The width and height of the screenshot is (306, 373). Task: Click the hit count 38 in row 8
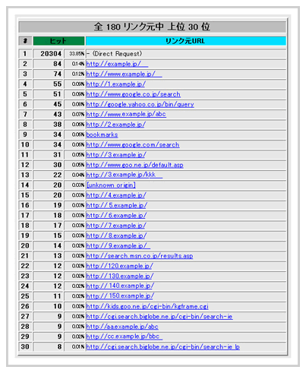pyautogui.click(x=57, y=125)
